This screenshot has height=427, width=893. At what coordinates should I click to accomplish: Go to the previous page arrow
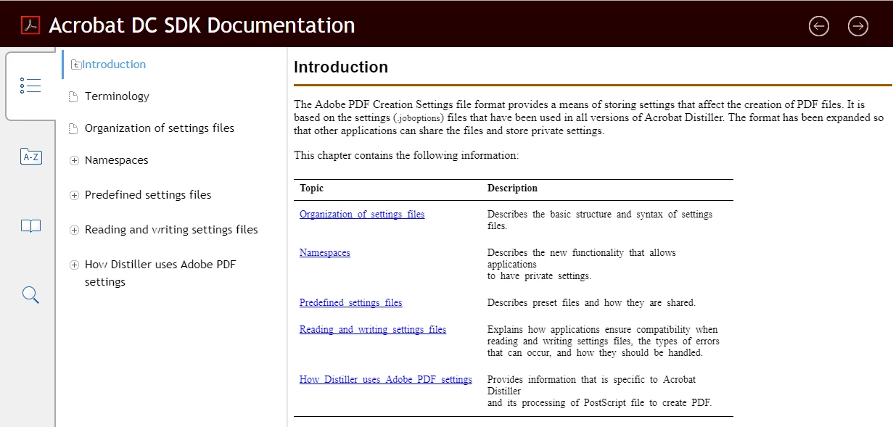tap(819, 26)
